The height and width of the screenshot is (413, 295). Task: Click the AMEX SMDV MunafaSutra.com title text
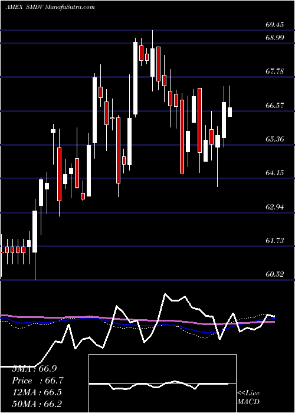point(50,7)
